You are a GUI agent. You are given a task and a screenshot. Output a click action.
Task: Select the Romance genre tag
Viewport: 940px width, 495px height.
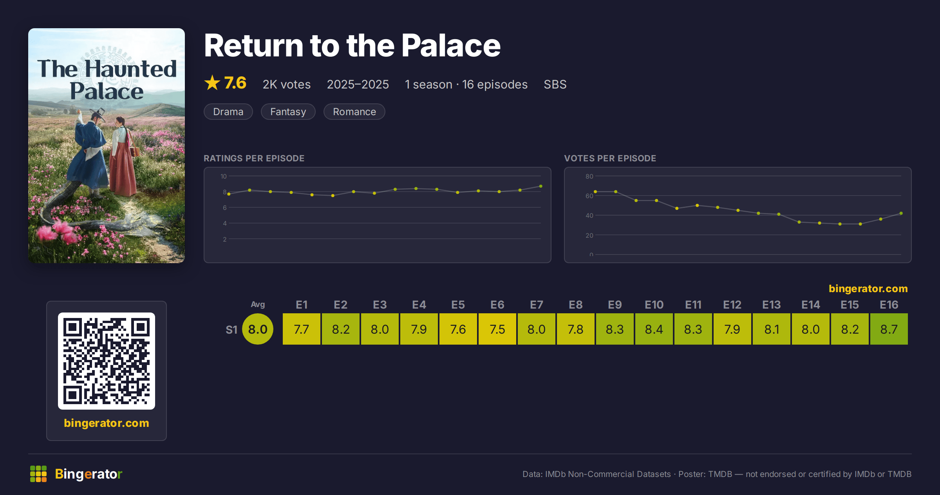[x=354, y=112]
